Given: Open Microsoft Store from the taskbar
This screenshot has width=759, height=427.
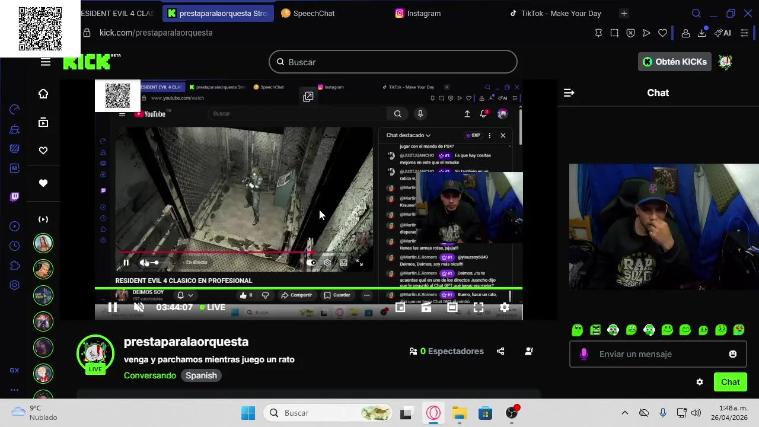Looking at the screenshot, I should point(486,413).
